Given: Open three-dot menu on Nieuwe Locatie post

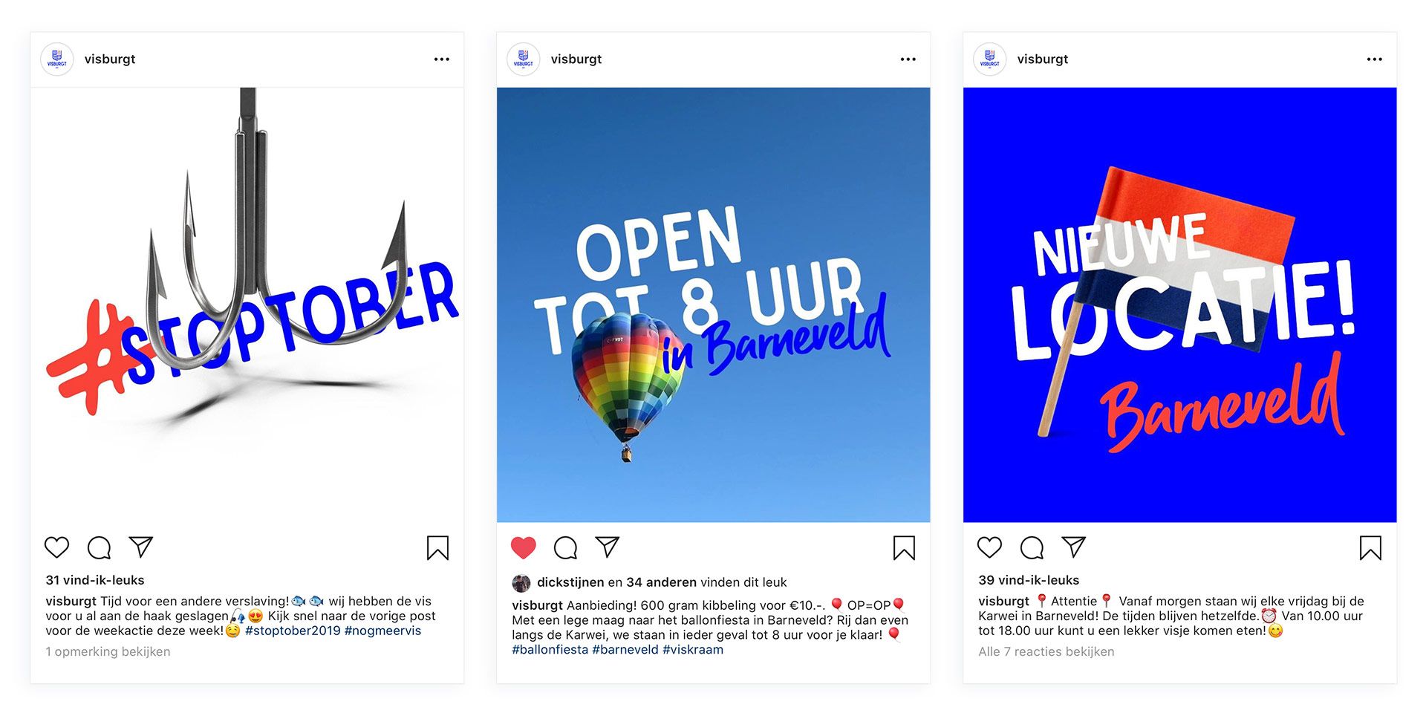Looking at the screenshot, I should pyautogui.click(x=1375, y=59).
